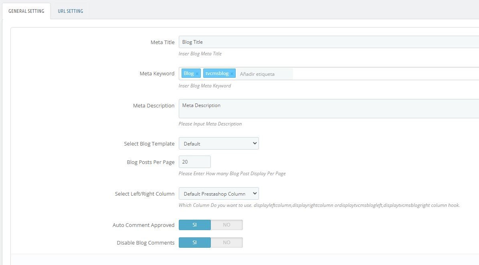Remove the Blog keyword tag
Screen dimensions: 479x265
click(197, 74)
